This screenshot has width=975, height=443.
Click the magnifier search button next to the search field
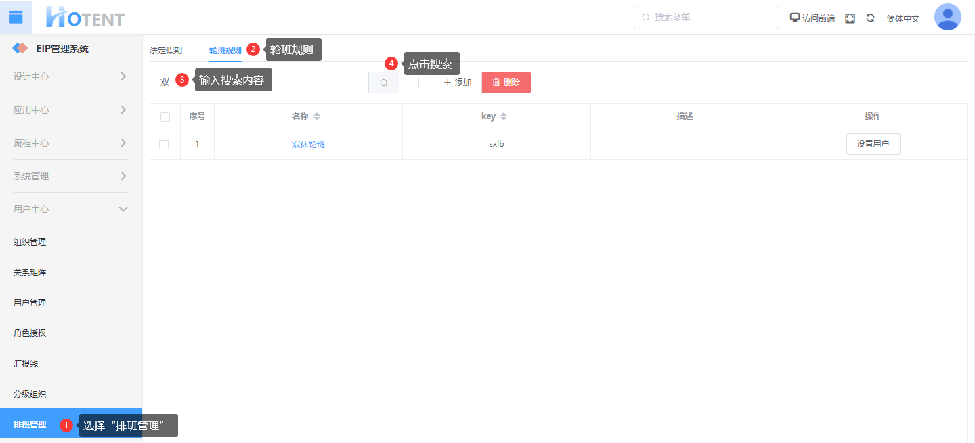click(384, 83)
